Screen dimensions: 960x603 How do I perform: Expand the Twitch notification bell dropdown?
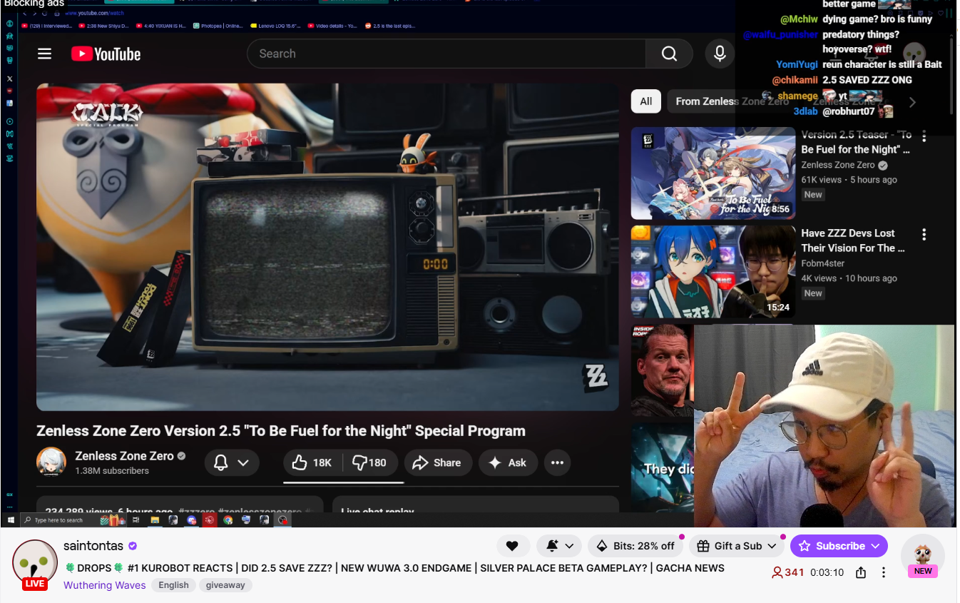pyautogui.click(x=559, y=546)
